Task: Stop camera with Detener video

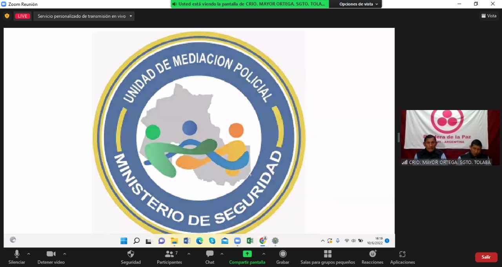Action: click(51, 257)
